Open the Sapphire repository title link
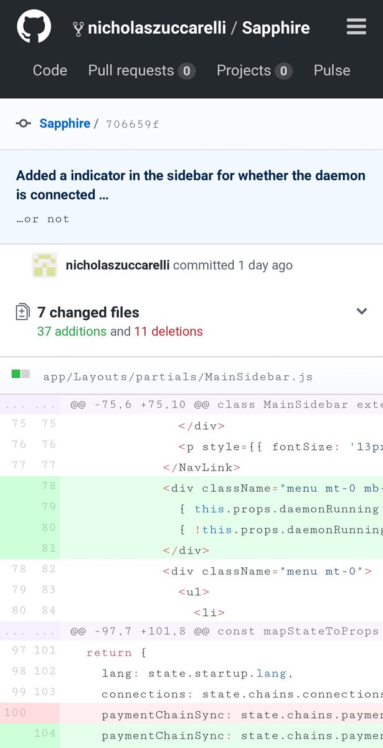 (x=276, y=28)
